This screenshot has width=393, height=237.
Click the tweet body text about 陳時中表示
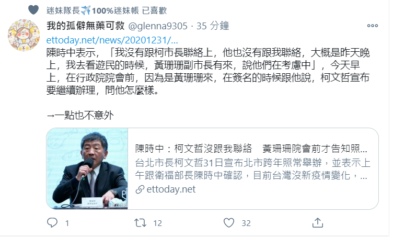pos(208,72)
